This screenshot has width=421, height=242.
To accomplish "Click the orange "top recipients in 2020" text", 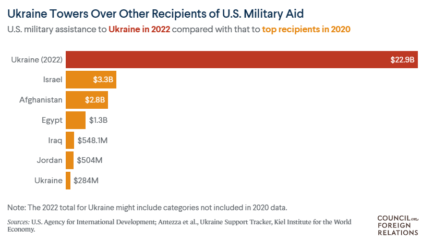I will (x=306, y=29).
